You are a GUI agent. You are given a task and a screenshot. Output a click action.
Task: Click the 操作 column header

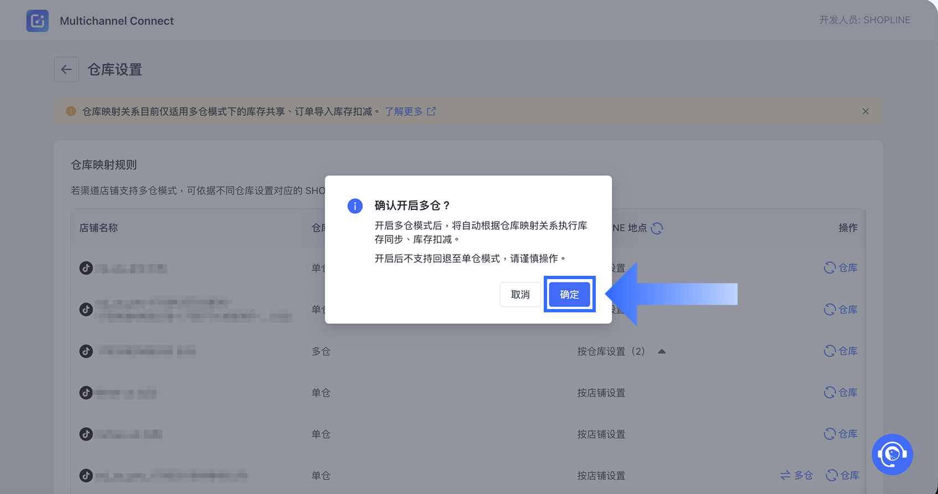(x=848, y=228)
